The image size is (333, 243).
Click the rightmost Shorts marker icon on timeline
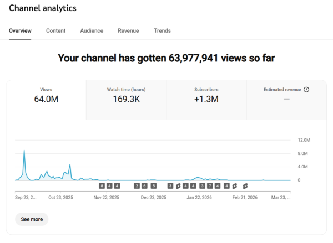coord(244,186)
